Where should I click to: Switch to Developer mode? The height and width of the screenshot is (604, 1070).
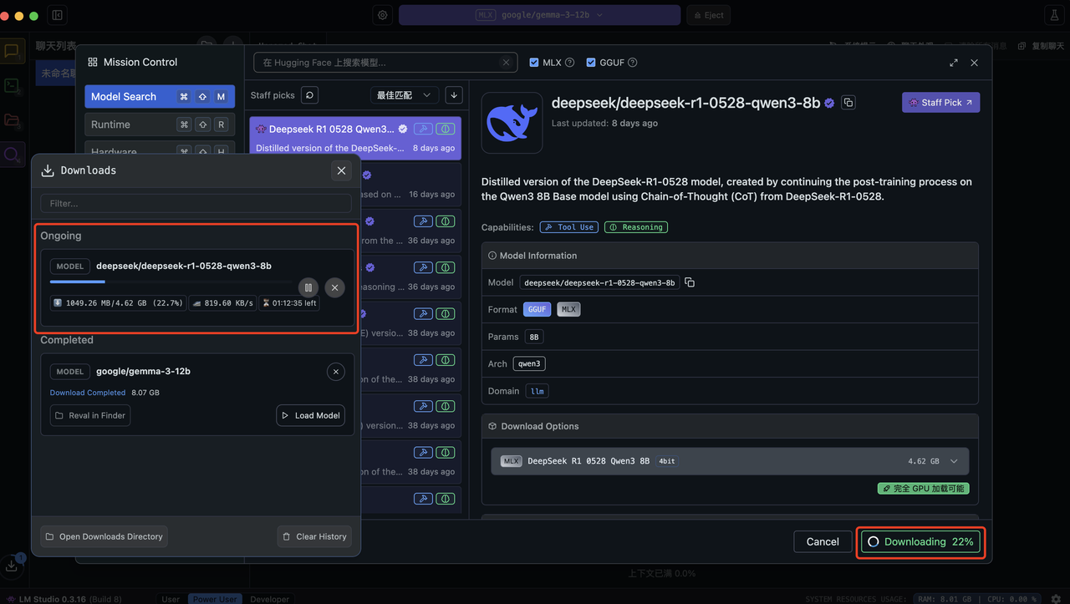click(270, 599)
